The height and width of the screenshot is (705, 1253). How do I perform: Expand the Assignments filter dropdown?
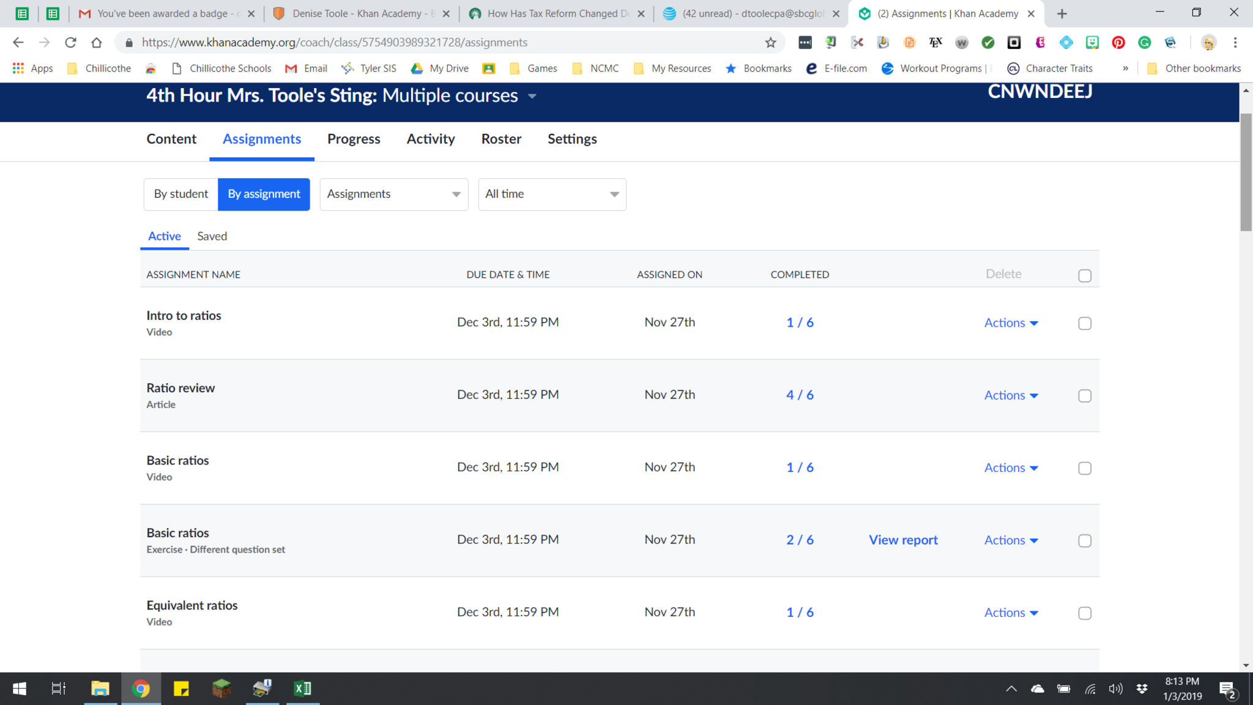click(x=393, y=194)
